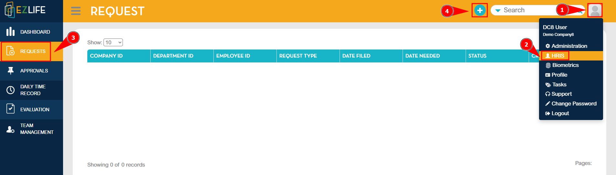Select Tasks from user menu

[571, 85]
